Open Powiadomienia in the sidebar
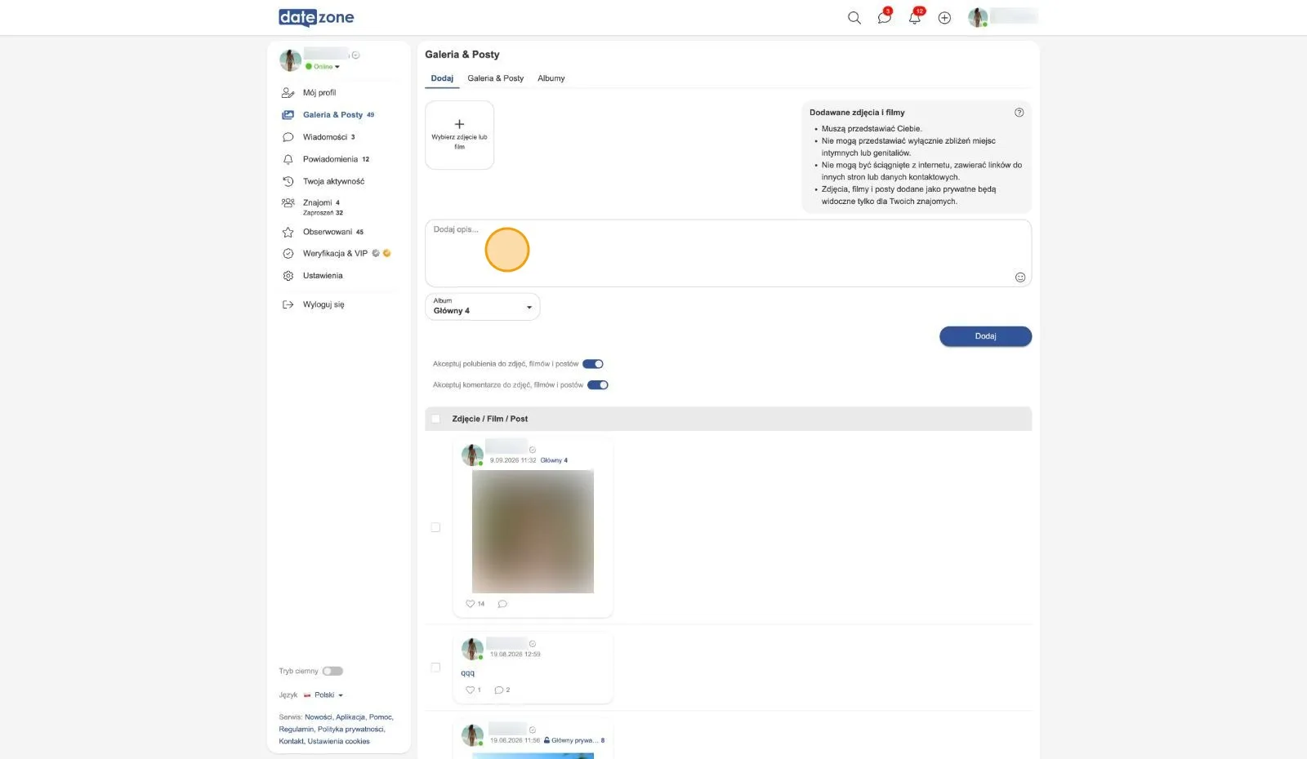This screenshot has width=1307, height=759. coord(330,159)
